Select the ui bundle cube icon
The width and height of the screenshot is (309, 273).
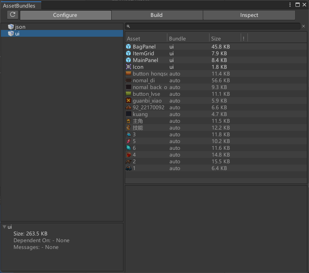[11, 33]
